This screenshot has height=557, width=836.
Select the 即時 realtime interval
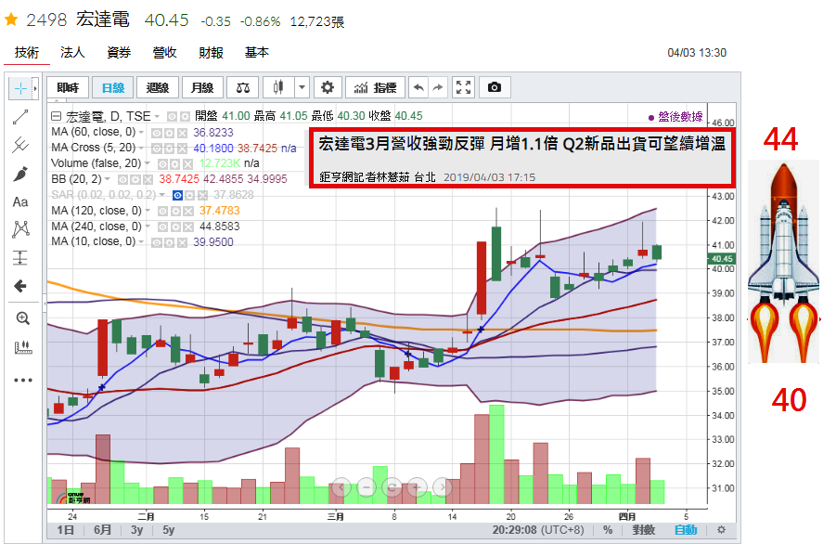click(x=68, y=87)
